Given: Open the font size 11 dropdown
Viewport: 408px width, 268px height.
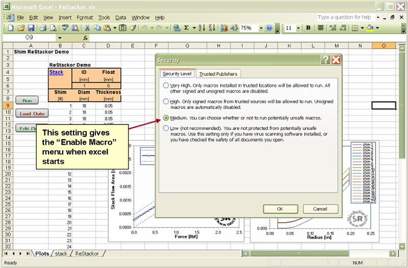Looking at the screenshot, I should pos(298,28).
